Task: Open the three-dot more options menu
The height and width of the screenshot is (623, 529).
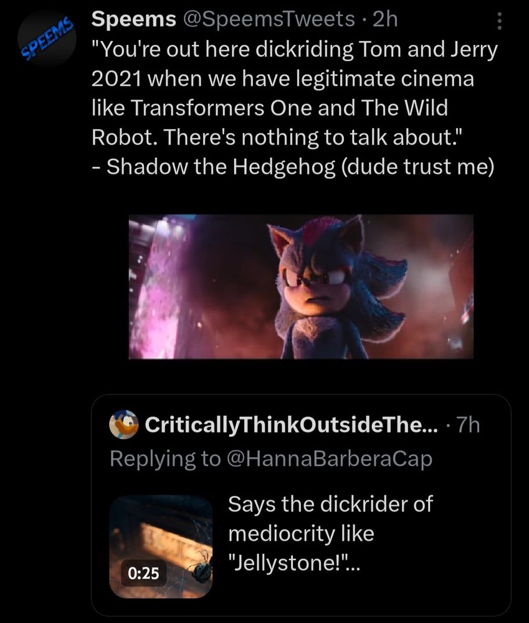Action: tap(498, 23)
